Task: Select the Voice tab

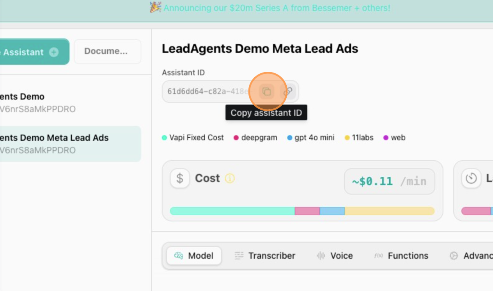Action: click(335, 256)
